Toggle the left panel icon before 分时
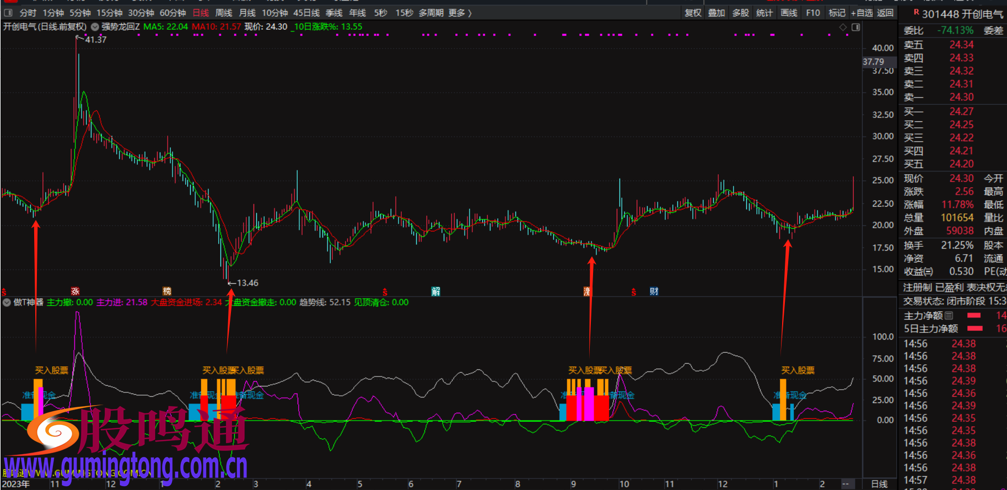This screenshot has height=490, width=1007. tap(8, 13)
